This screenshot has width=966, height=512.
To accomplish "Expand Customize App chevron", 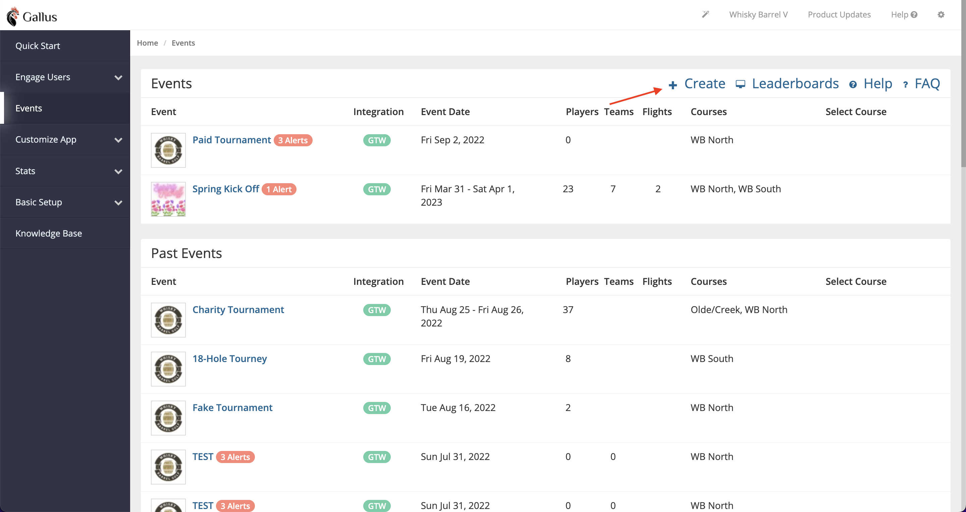I will (x=118, y=140).
